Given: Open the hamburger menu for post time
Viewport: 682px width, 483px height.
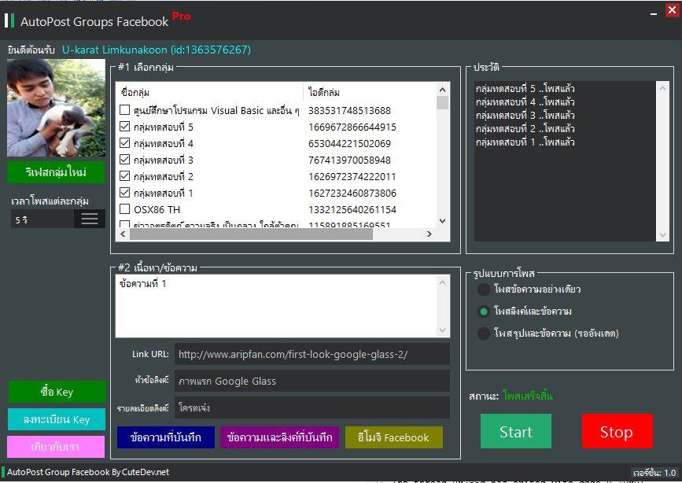Looking at the screenshot, I should click(90, 219).
